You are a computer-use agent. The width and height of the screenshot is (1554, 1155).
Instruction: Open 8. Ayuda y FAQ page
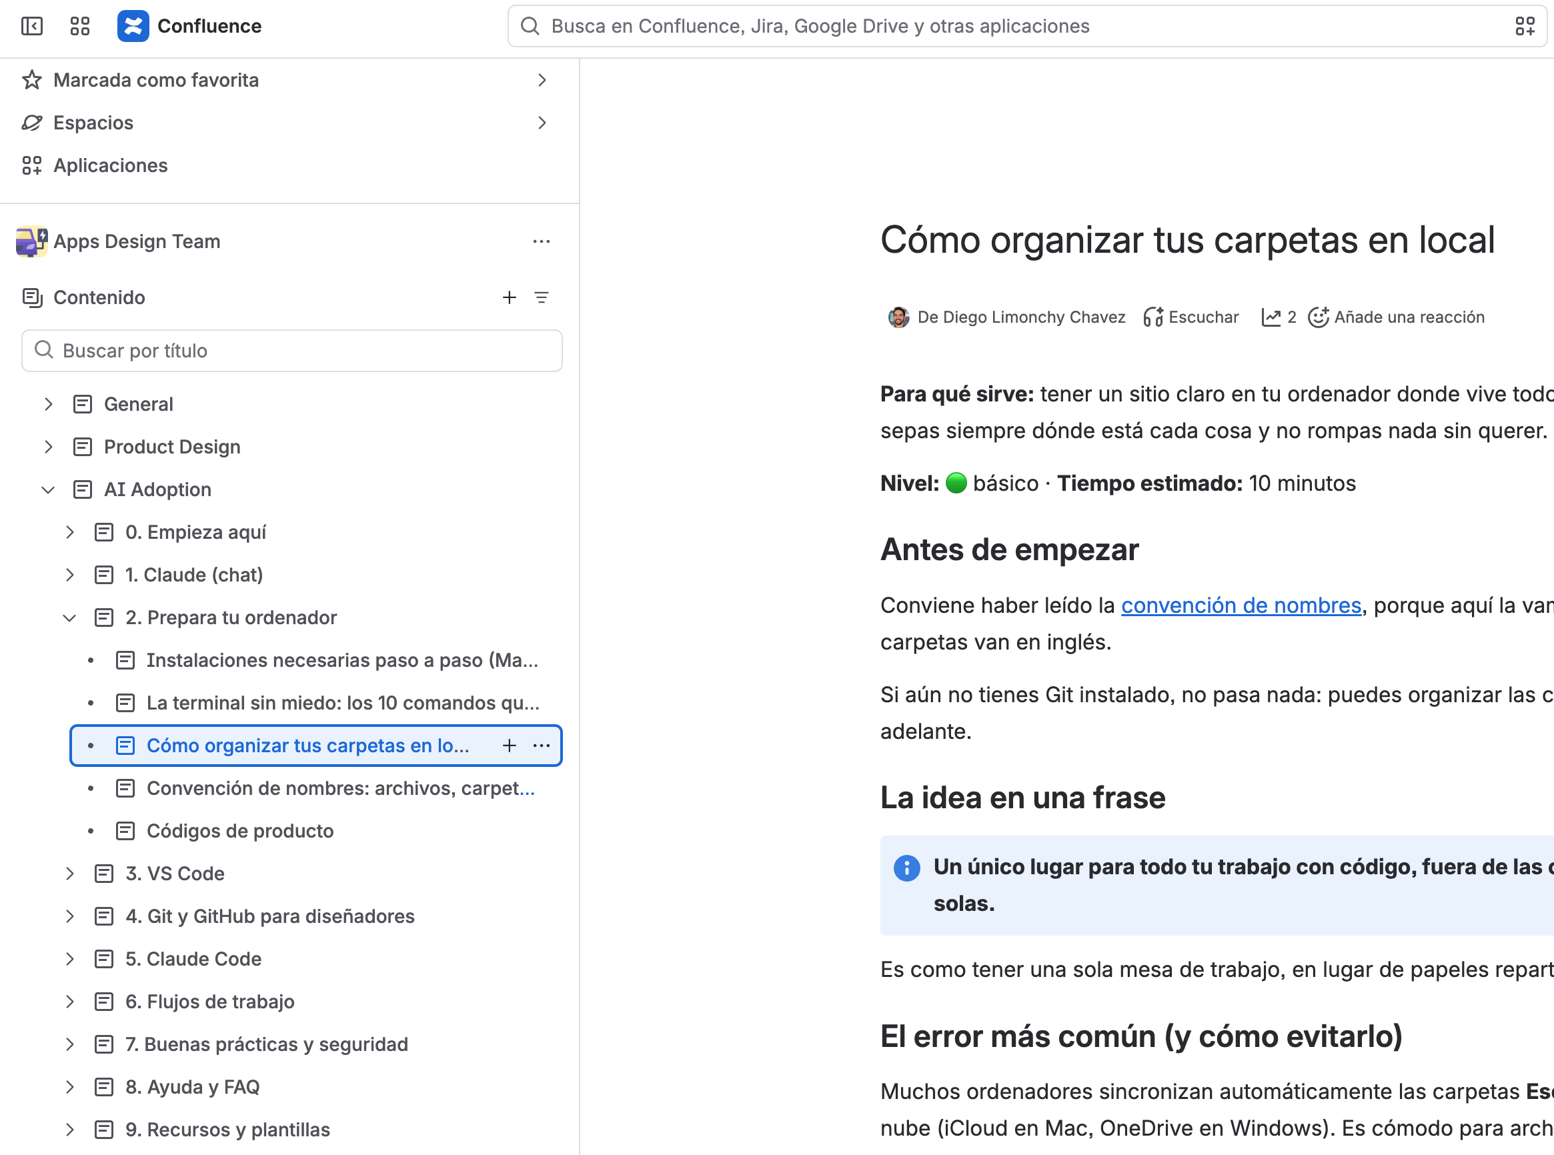click(193, 1086)
